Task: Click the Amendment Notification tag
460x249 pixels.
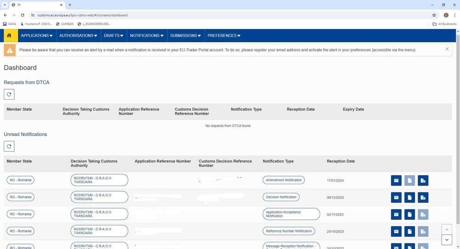Action: tap(283, 180)
